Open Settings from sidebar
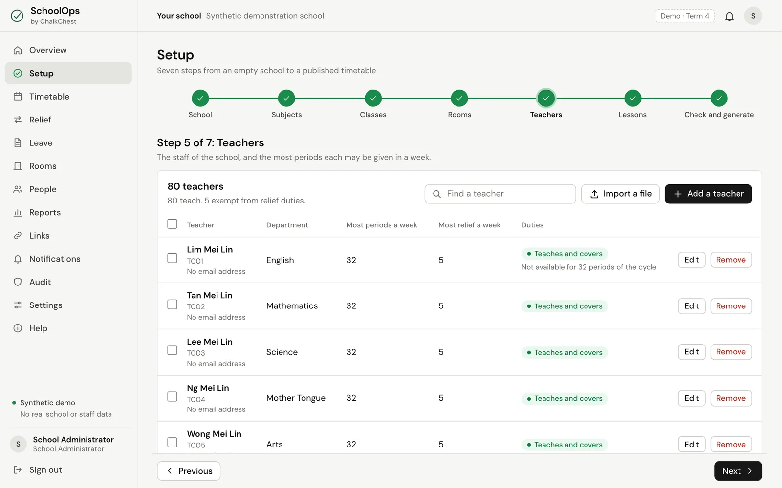The width and height of the screenshot is (782, 488). [x=68, y=305]
